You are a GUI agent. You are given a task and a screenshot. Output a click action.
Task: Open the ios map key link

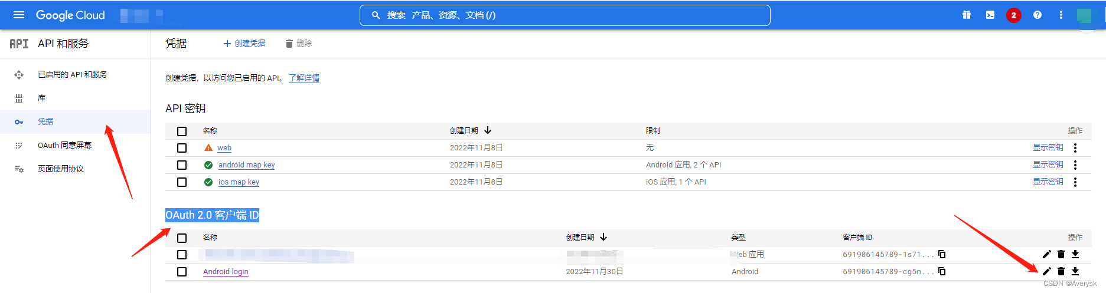(x=239, y=182)
